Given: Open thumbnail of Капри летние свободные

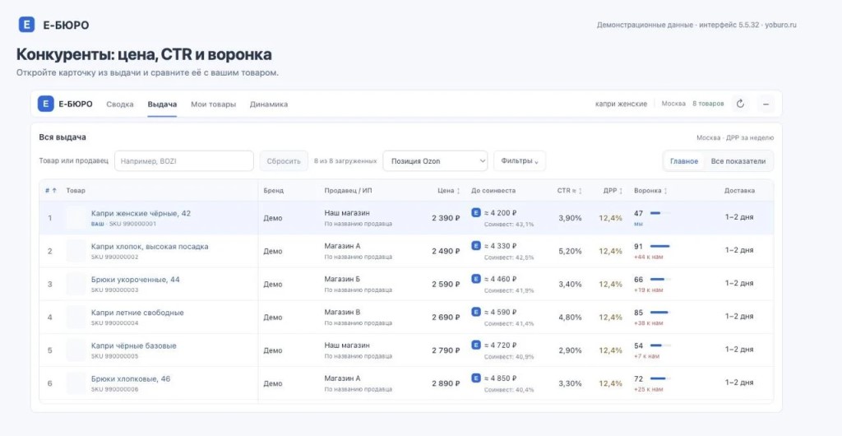Looking at the screenshot, I should [76, 318].
